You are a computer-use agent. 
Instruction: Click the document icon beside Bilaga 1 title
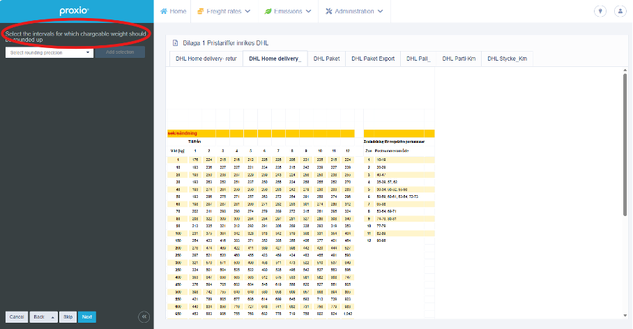click(175, 43)
